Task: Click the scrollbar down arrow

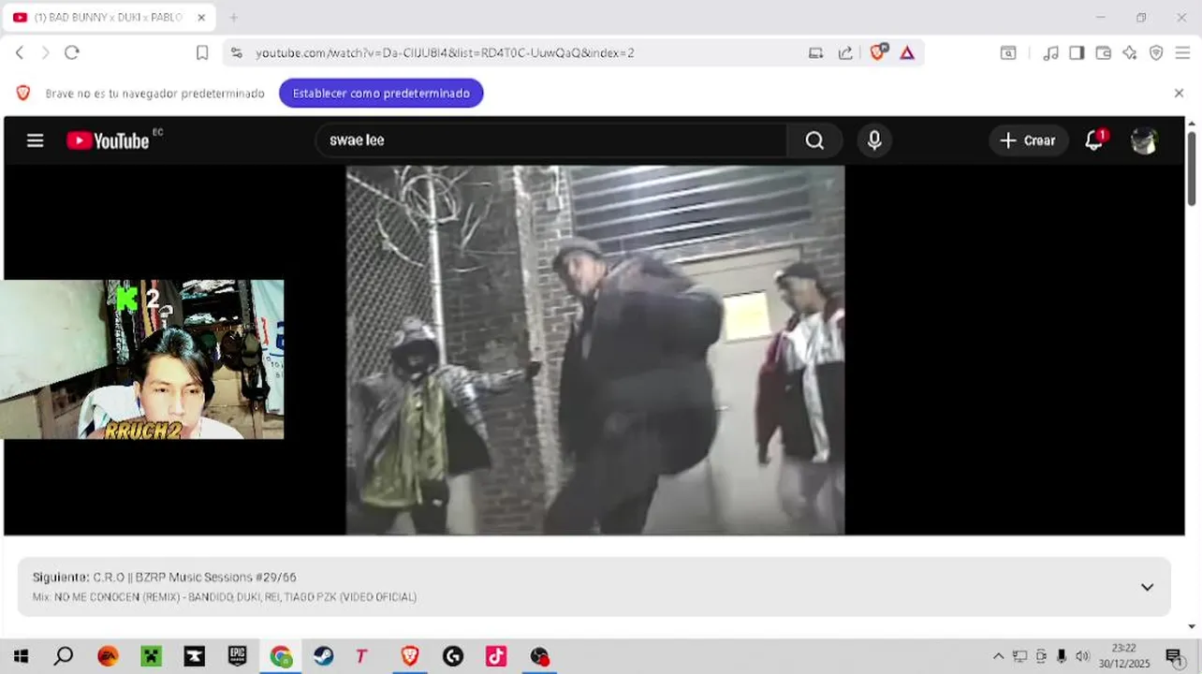Action: tap(1191, 626)
